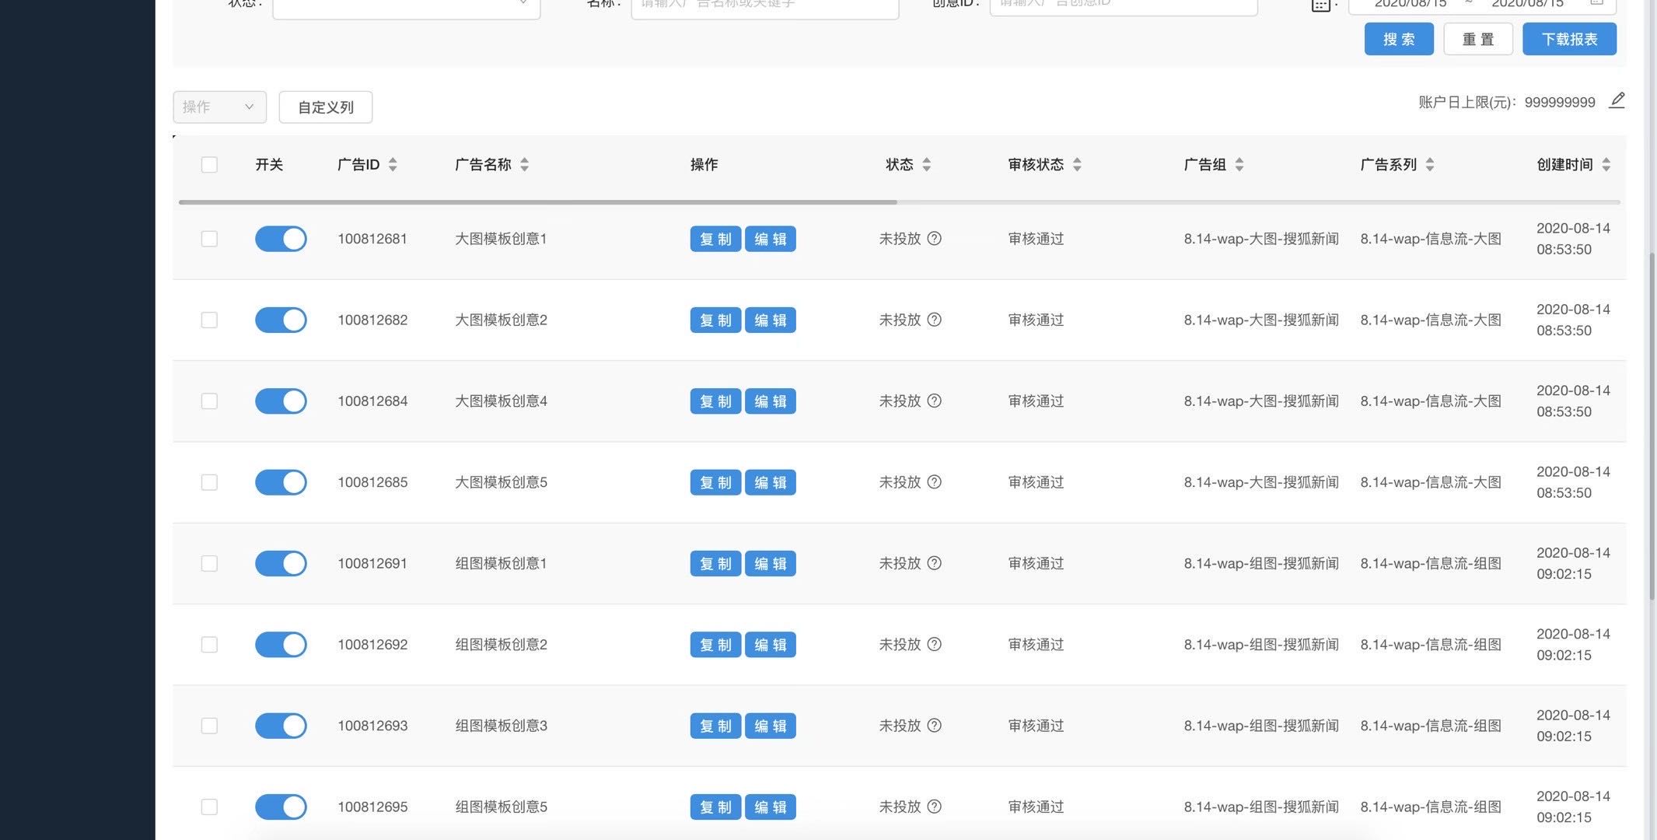Open the 操作 bulk actions dropdown
Screen dimensions: 1657x840
point(219,107)
